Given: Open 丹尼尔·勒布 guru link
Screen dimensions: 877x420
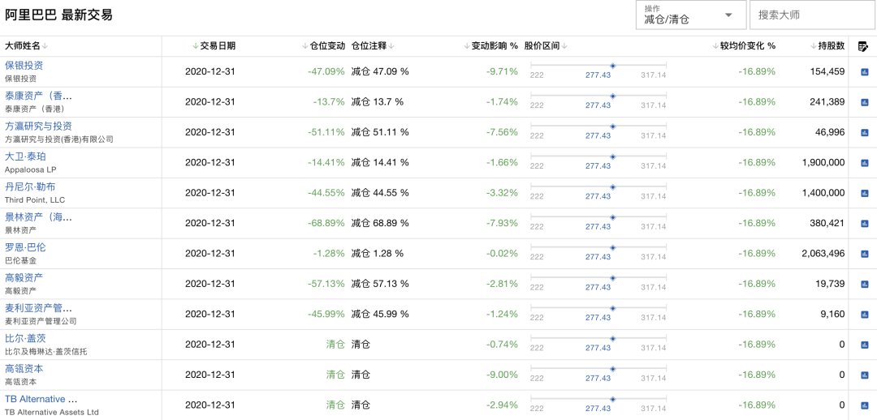Looking at the screenshot, I should pos(30,186).
